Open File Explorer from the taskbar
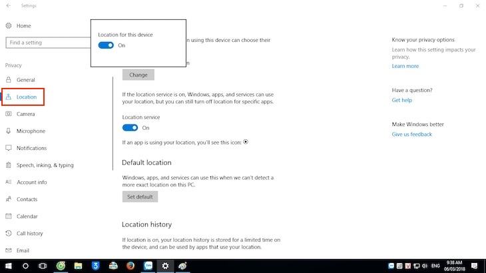The height and width of the screenshot is (273, 486). (x=78, y=266)
